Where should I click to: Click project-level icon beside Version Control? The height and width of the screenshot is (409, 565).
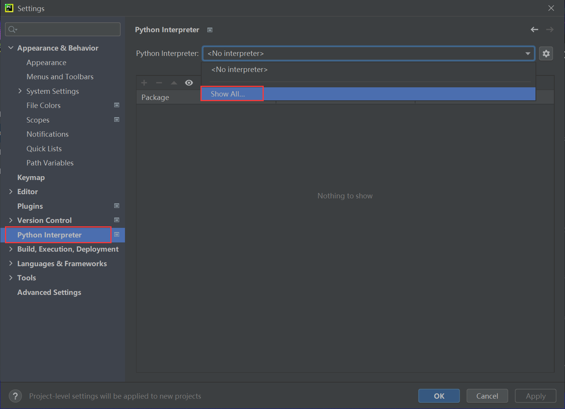[117, 220]
